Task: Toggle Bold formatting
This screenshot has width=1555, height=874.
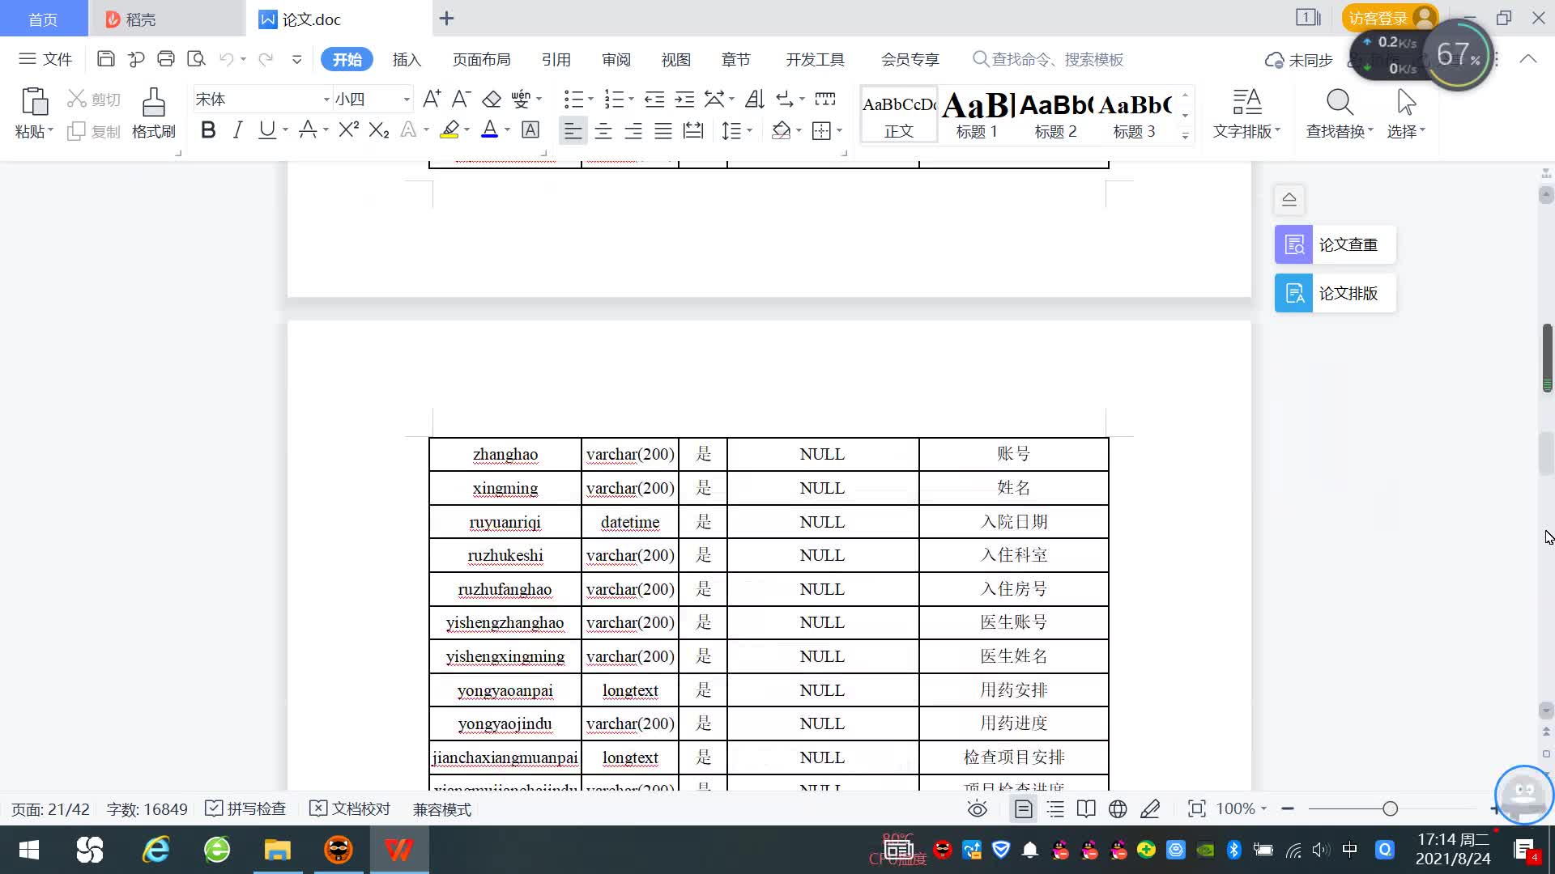Action: [208, 129]
